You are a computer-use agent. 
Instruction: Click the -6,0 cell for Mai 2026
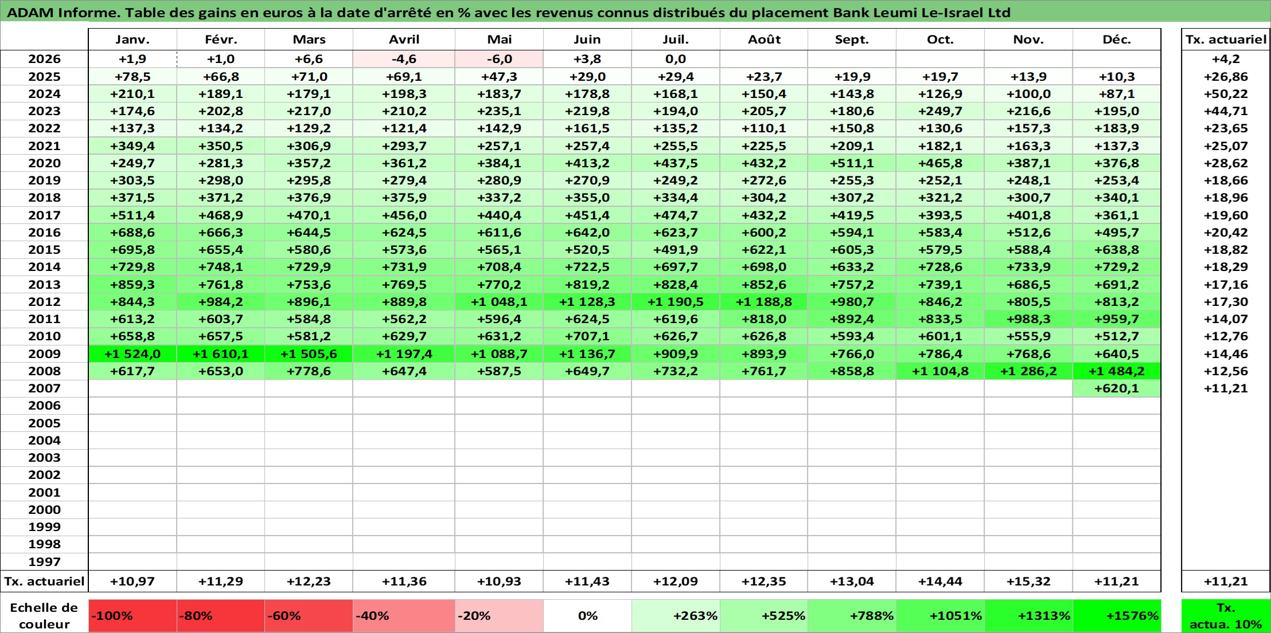(x=499, y=59)
